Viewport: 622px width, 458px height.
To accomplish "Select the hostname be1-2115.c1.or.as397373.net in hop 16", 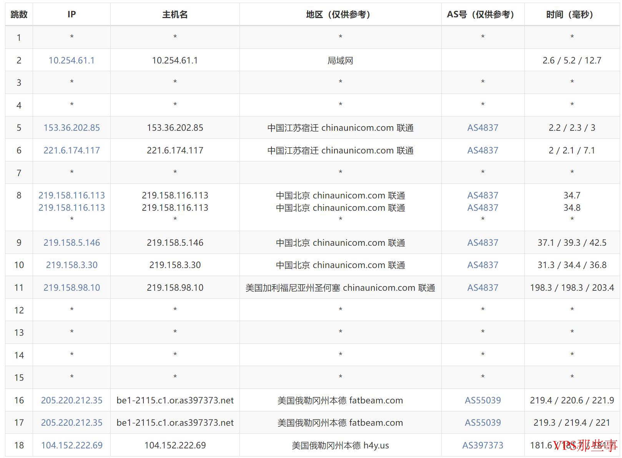I will coord(175,400).
